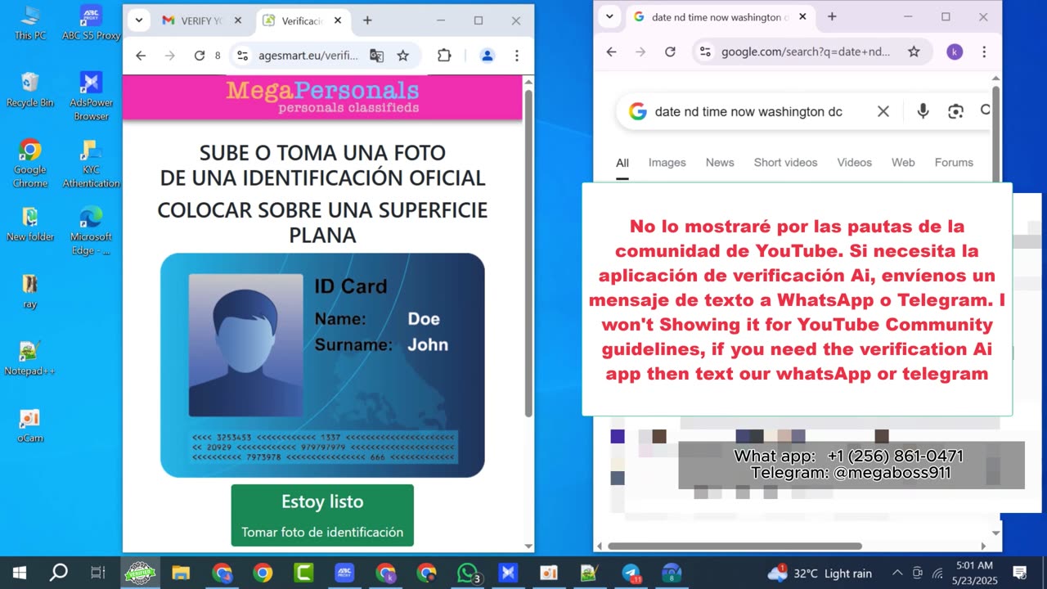Image resolution: width=1047 pixels, height=589 pixels.
Task: Open the taskbar clock 5:01 AM
Action: (x=974, y=572)
